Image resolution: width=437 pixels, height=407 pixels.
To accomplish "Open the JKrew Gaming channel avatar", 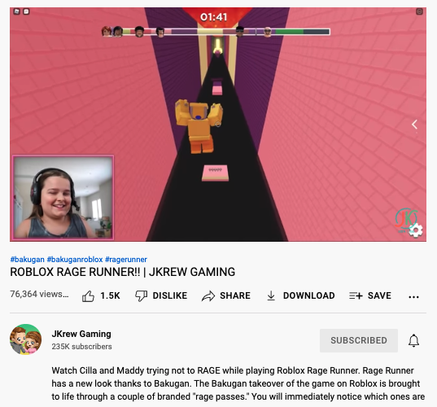I will click(x=26, y=339).
